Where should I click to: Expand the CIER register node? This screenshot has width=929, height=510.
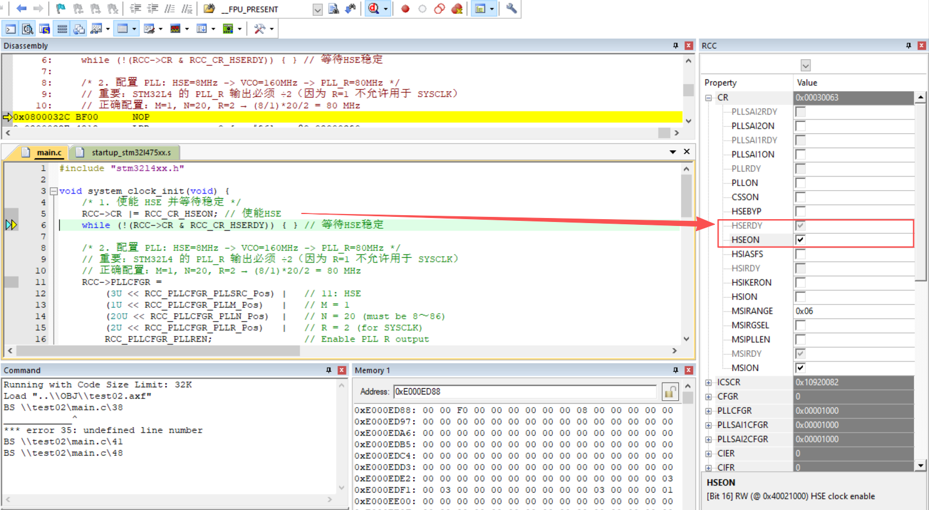click(x=708, y=454)
